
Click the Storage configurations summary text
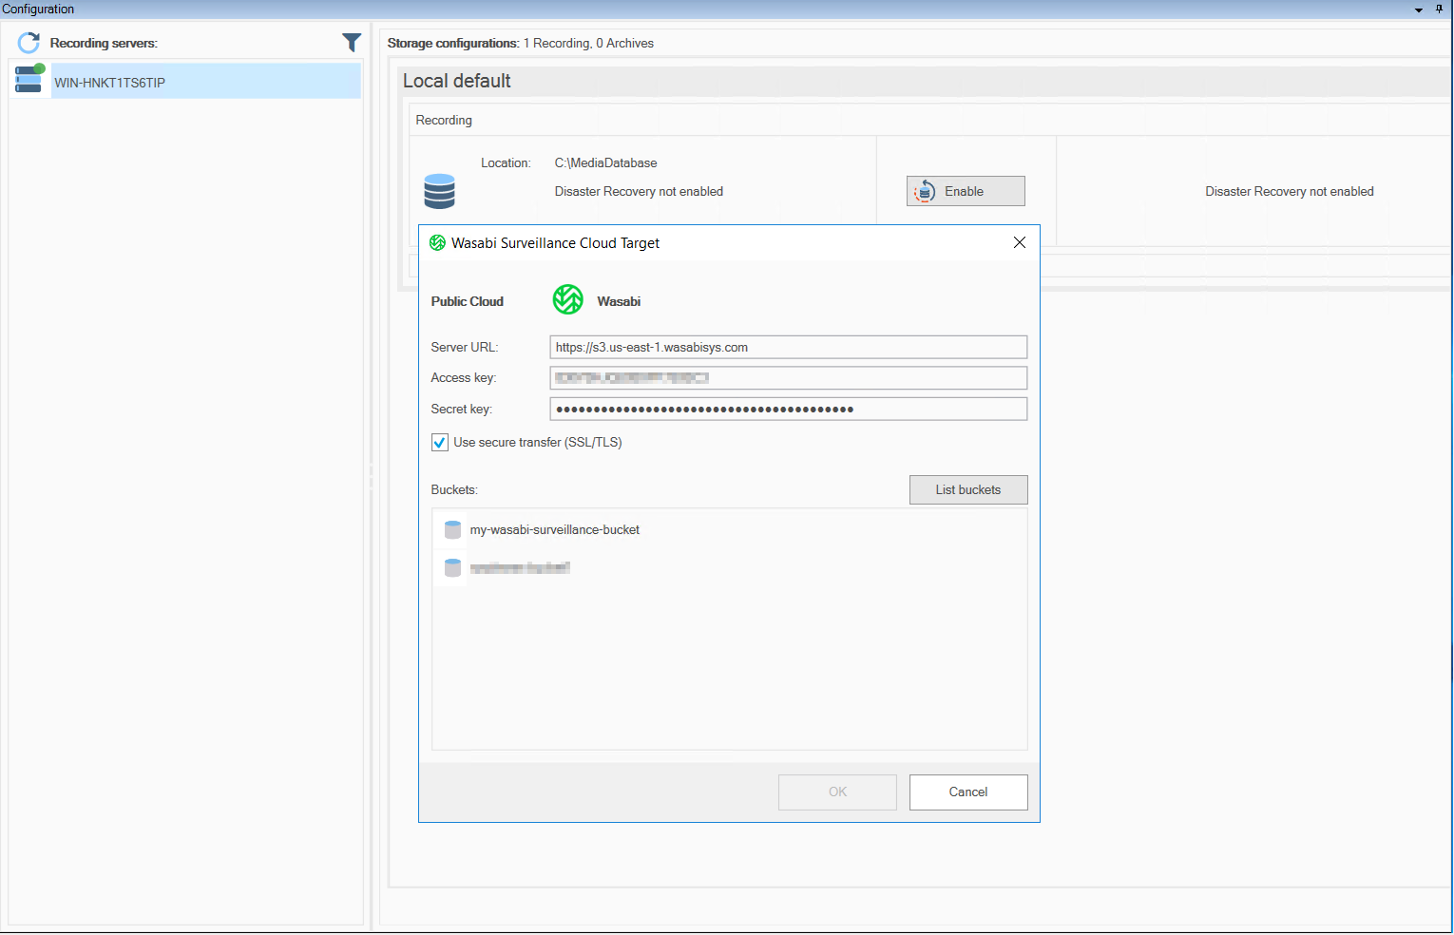(521, 43)
